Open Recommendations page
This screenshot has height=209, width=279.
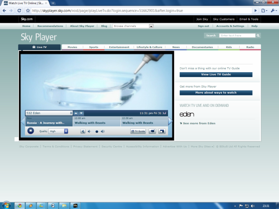(50, 26)
